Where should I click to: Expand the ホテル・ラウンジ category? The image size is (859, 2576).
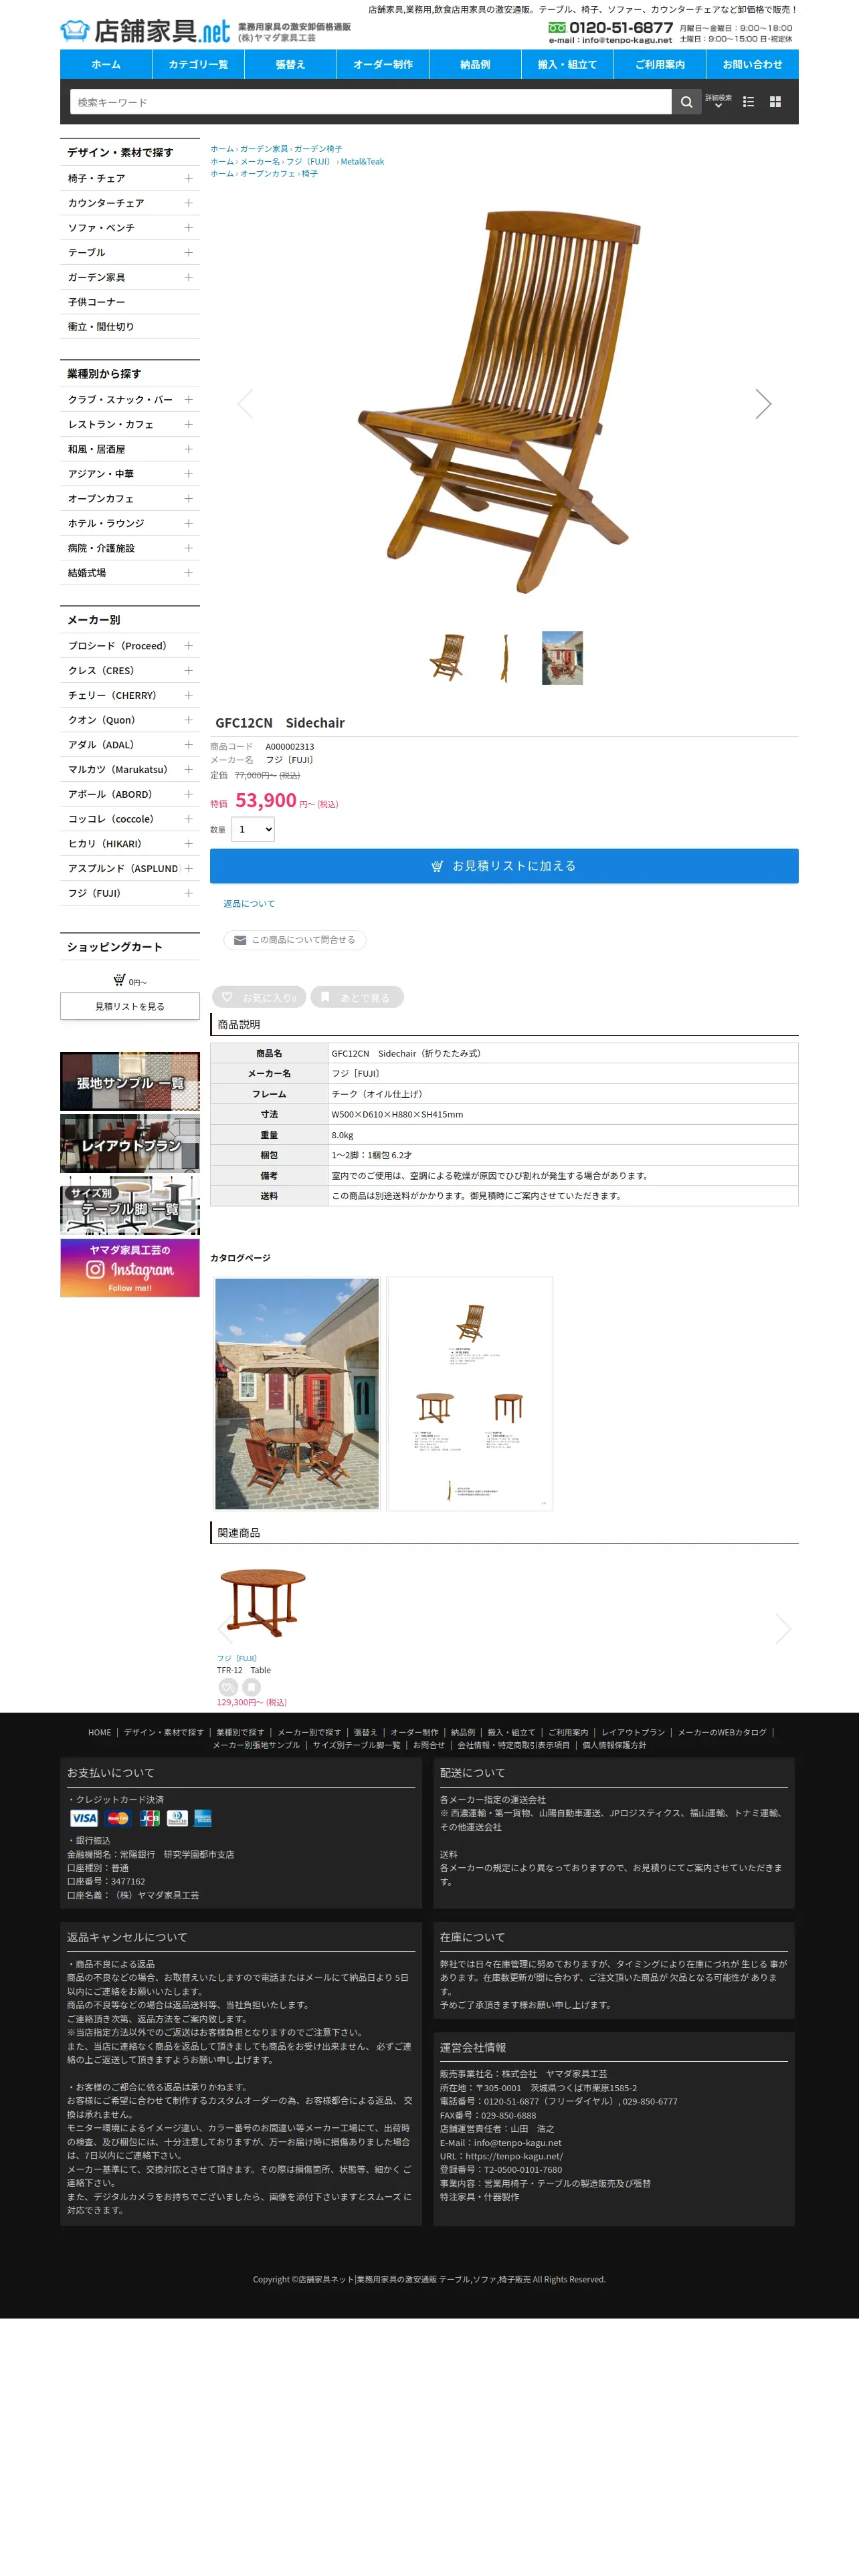pos(188,523)
